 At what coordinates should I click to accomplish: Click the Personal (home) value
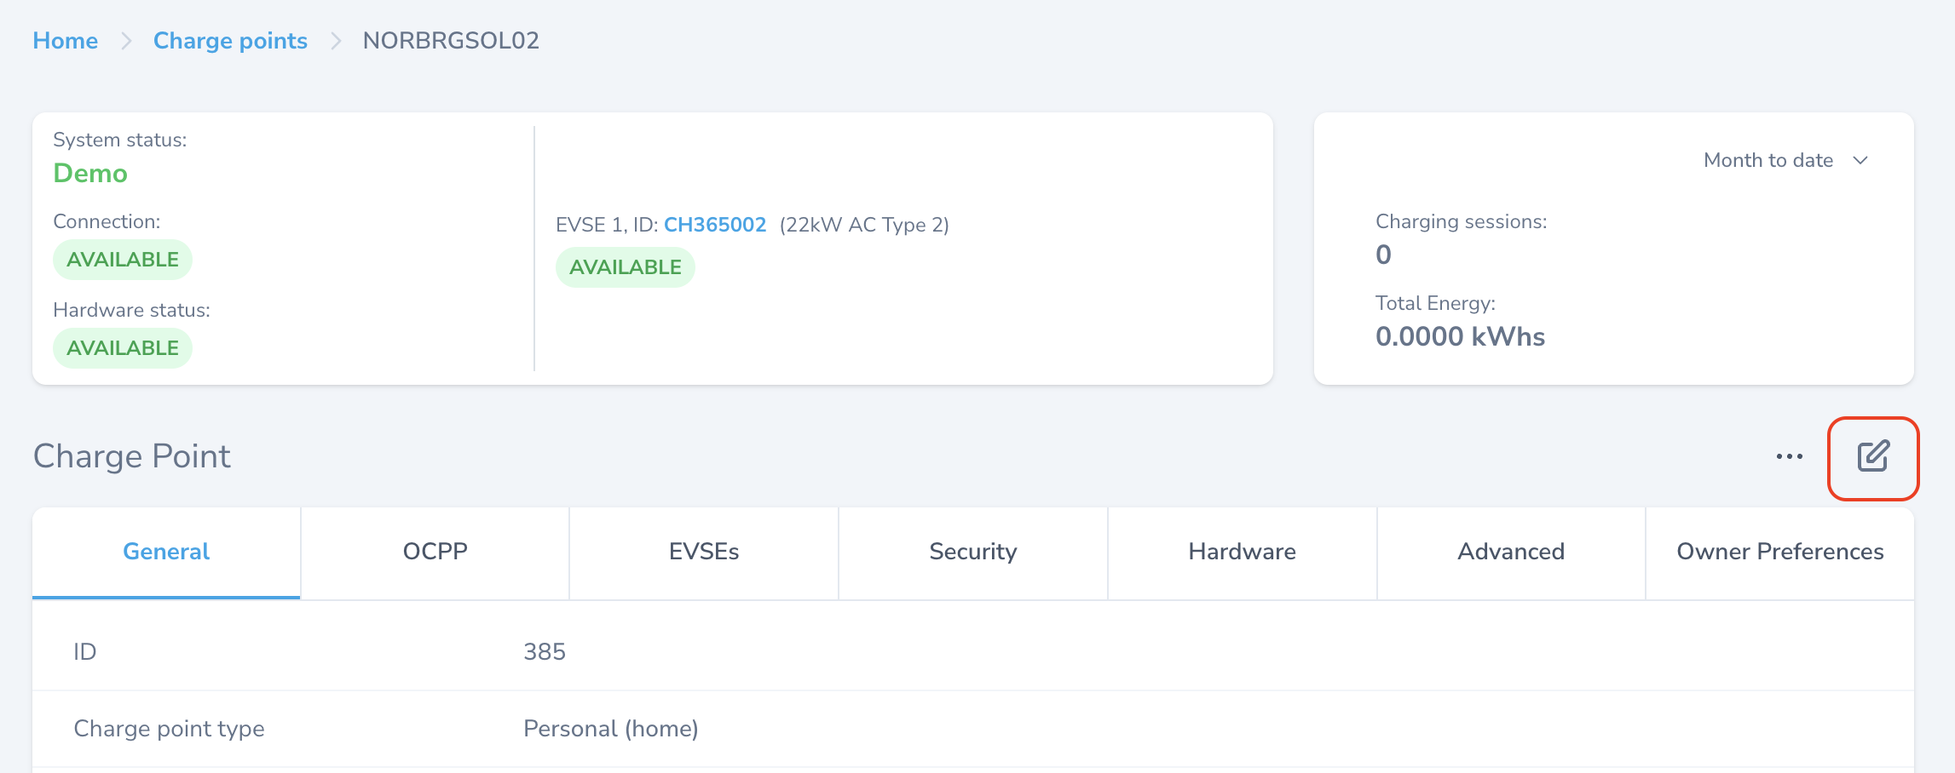coord(611,729)
